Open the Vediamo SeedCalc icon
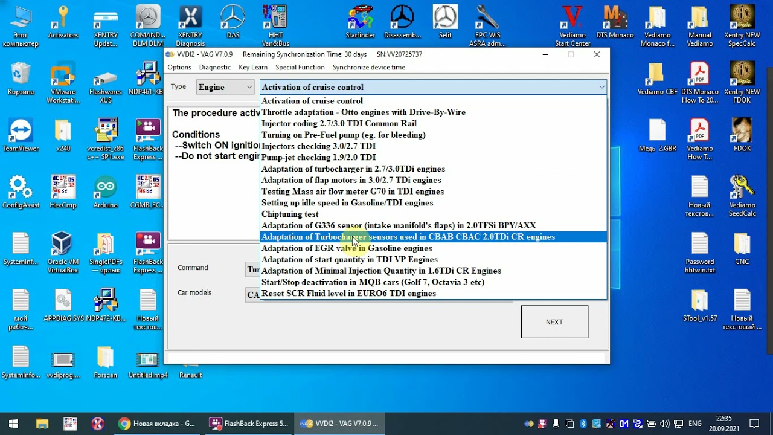Screen dimensions: 773x435 pos(742,196)
